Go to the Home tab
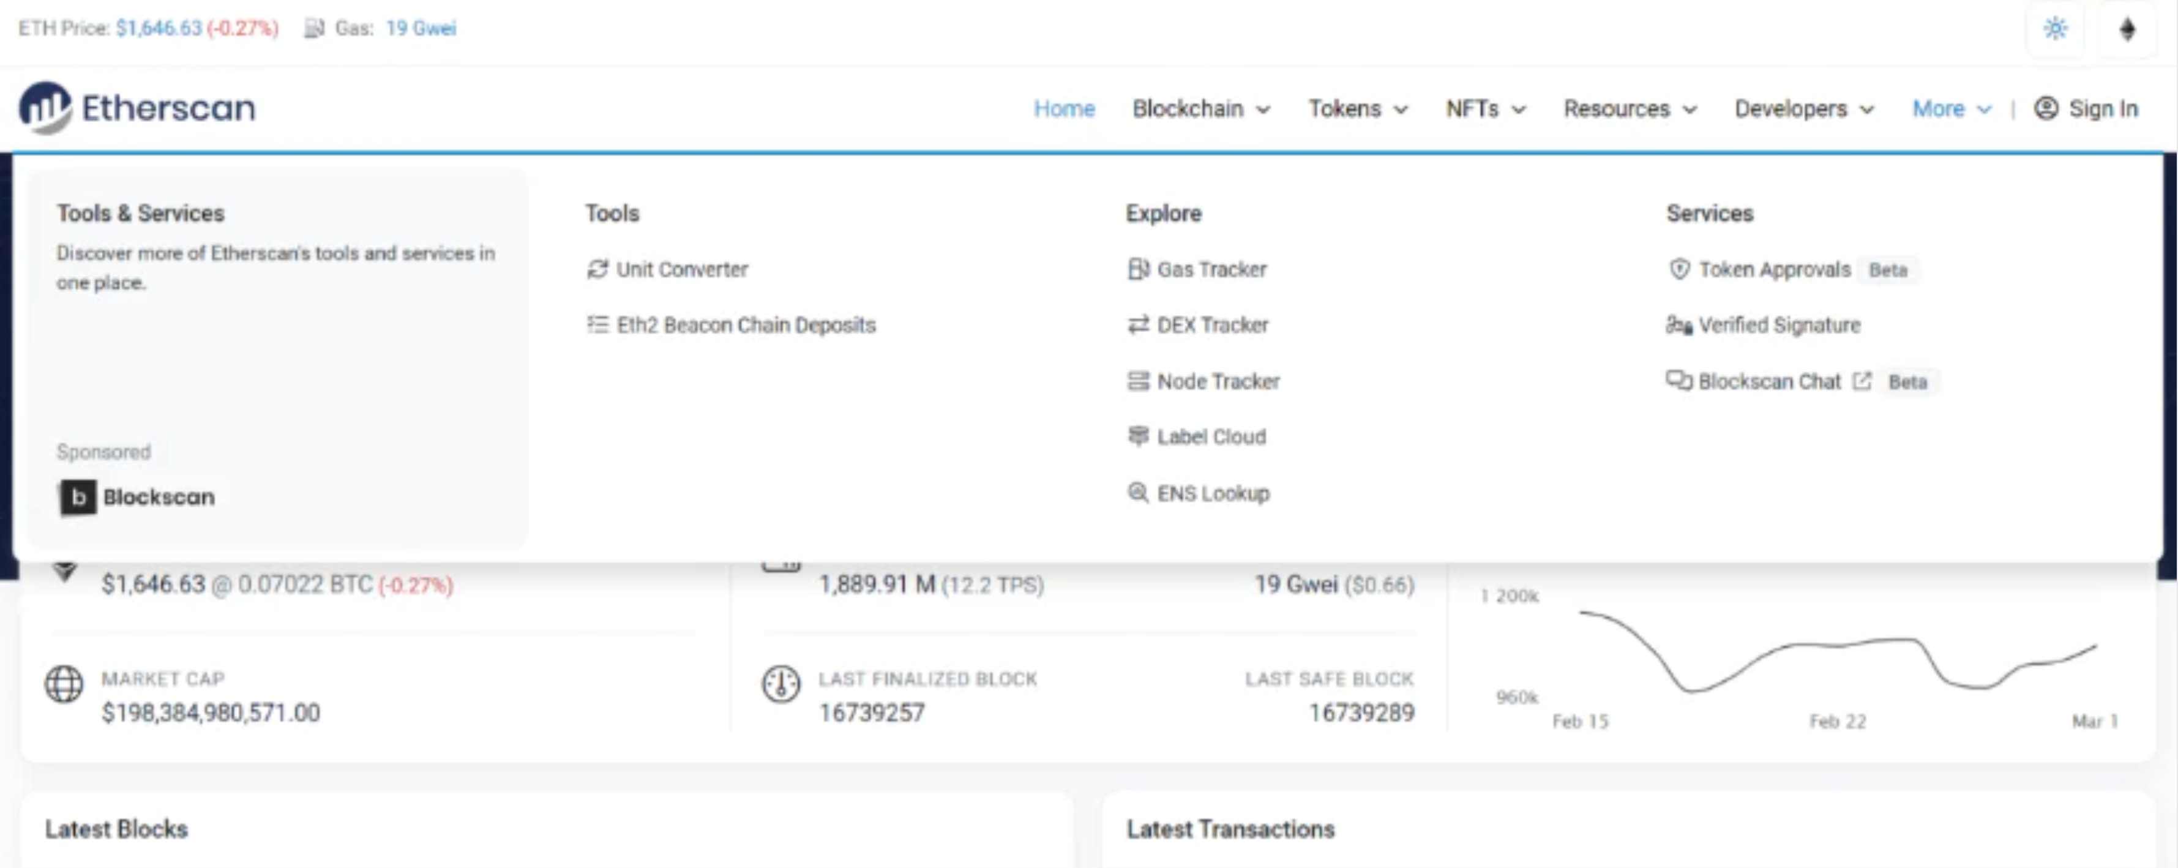Image resolution: width=2178 pixels, height=868 pixels. pyautogui.click(x=1064, y=109)
